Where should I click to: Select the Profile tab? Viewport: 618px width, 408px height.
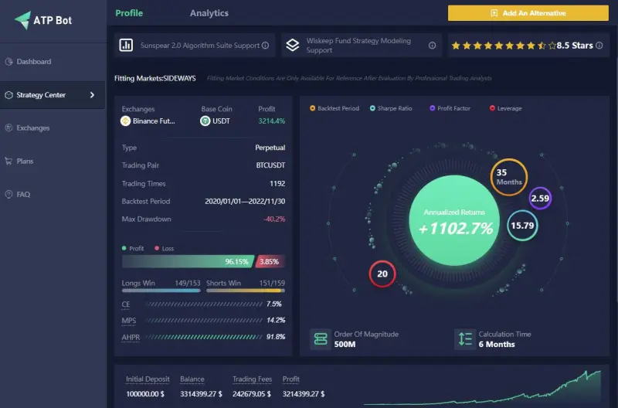pyautogui.click(x=129, y=13)
